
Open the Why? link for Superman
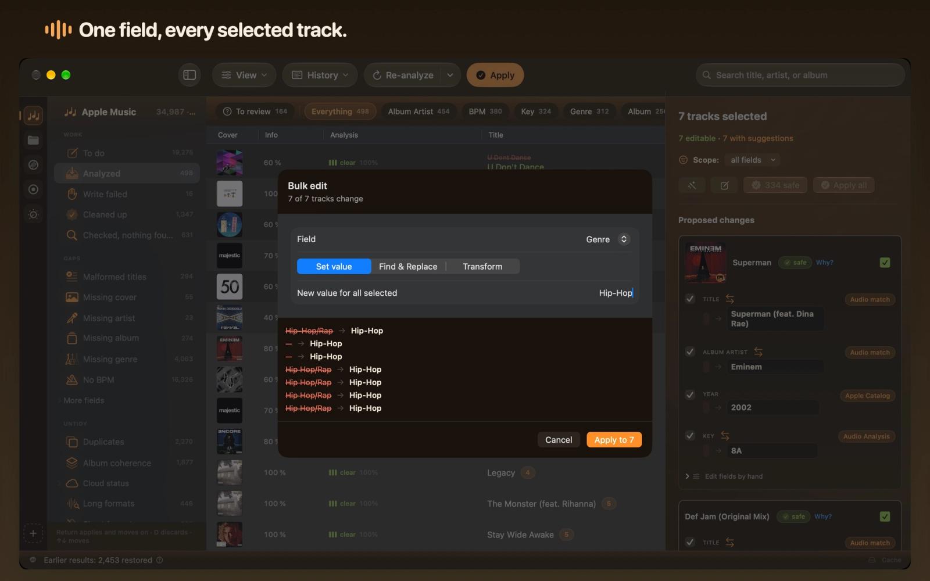824,263
